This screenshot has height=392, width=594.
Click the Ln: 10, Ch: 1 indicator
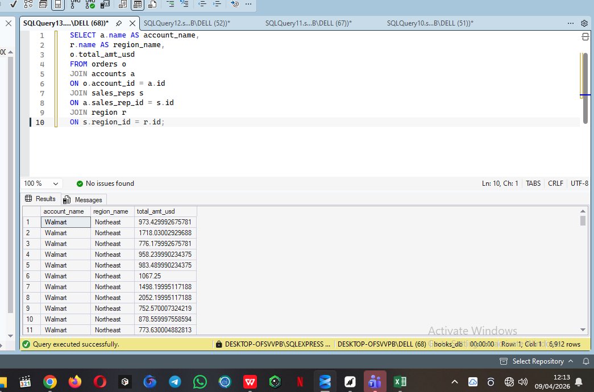tap(500, 184)
